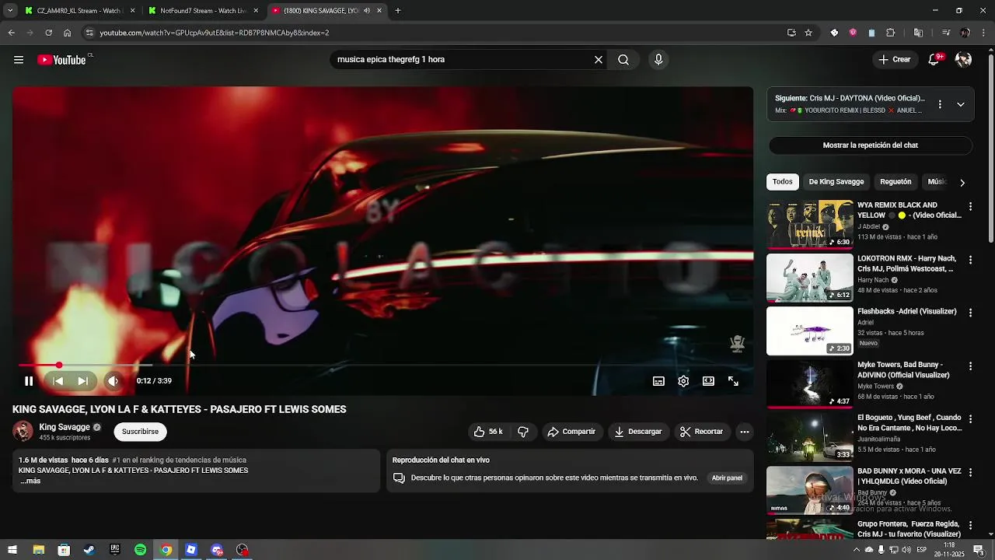Open options for El Bogueto video
The height and width of the screenshot is (560, 995).
pos(970,418)
